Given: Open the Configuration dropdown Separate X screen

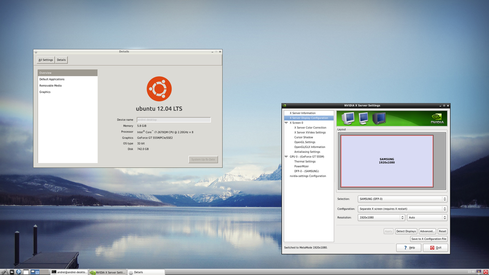Looking at the screenshot, I should point(402,209).
